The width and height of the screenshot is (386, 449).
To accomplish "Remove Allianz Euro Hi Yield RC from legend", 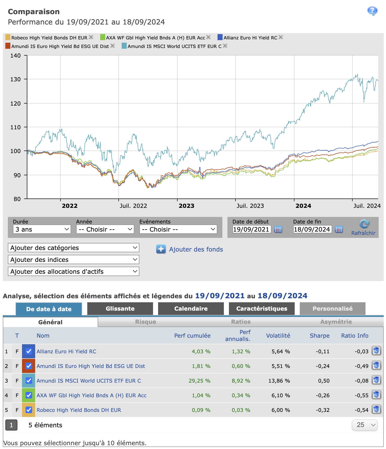I will pos(281,37).
